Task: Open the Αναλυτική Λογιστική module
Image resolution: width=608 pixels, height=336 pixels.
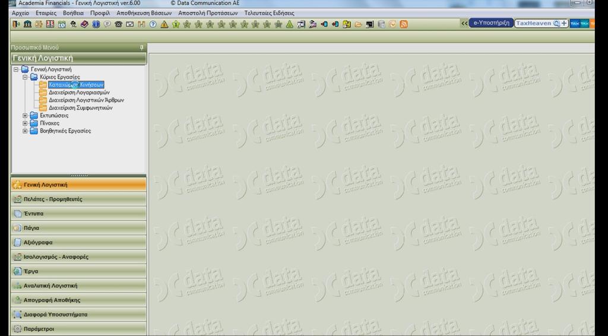Action: tap(79, 286)
